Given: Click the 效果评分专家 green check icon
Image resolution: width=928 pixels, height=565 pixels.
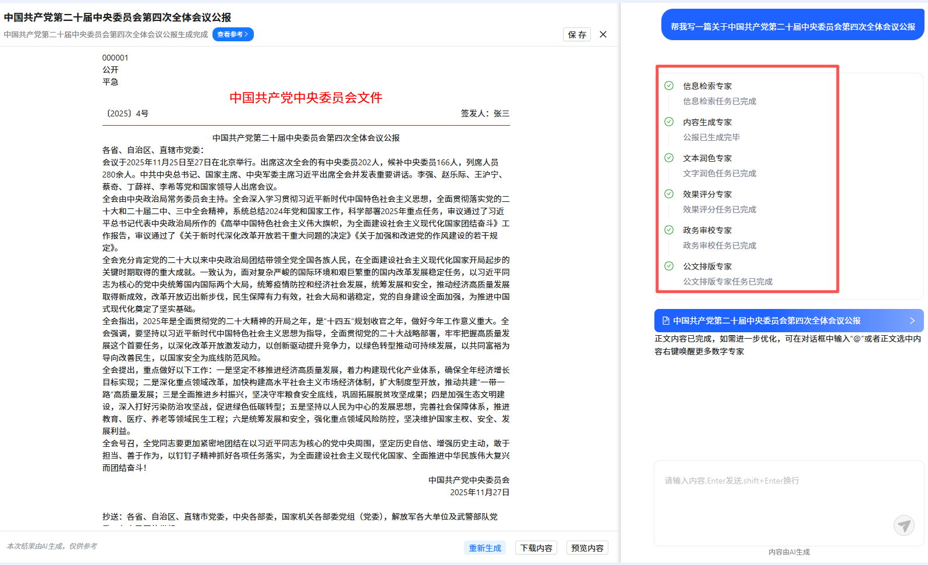Looking at the screenshot, I should [669, 194].
